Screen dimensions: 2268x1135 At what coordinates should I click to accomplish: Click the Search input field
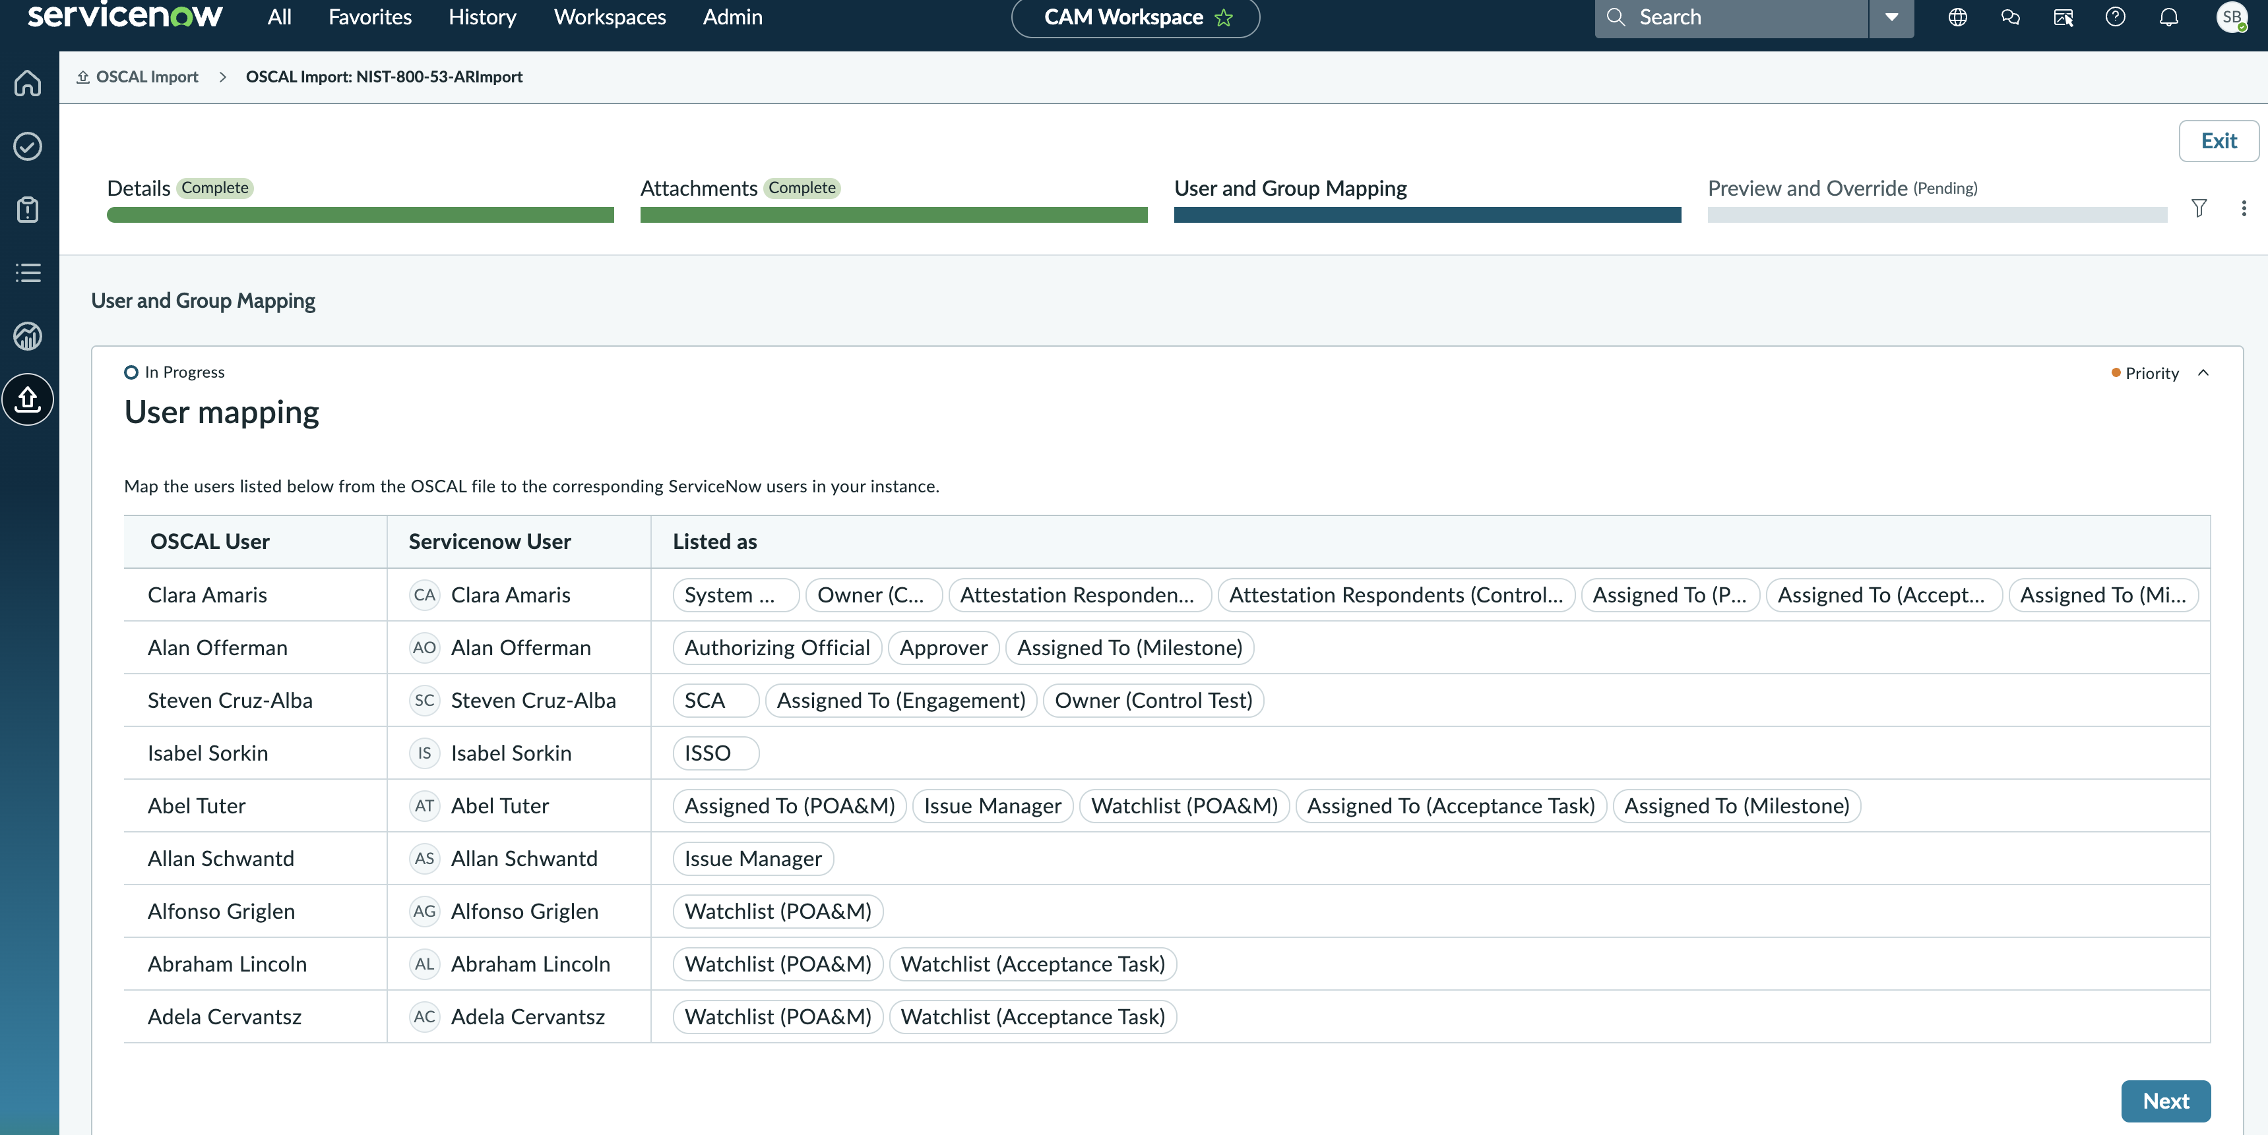(x=1732, y=16)
